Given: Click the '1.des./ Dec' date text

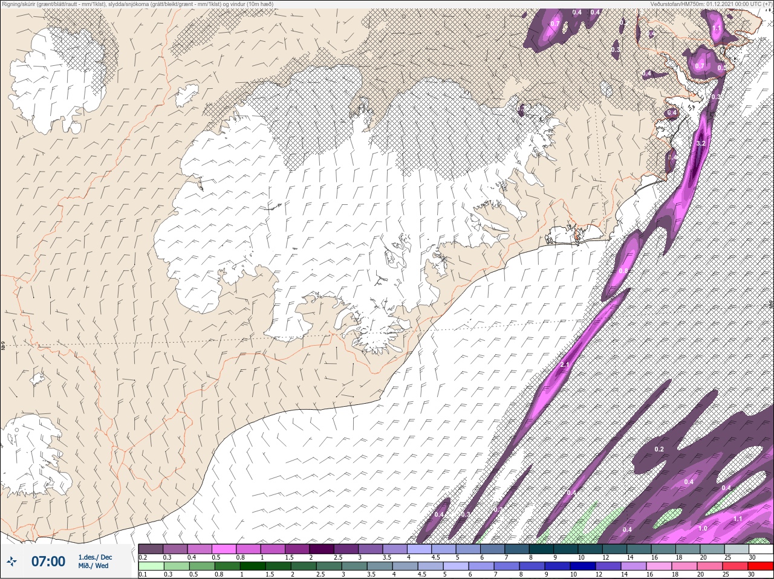Looking at the screenshot, I should click(x=95, y=557).
